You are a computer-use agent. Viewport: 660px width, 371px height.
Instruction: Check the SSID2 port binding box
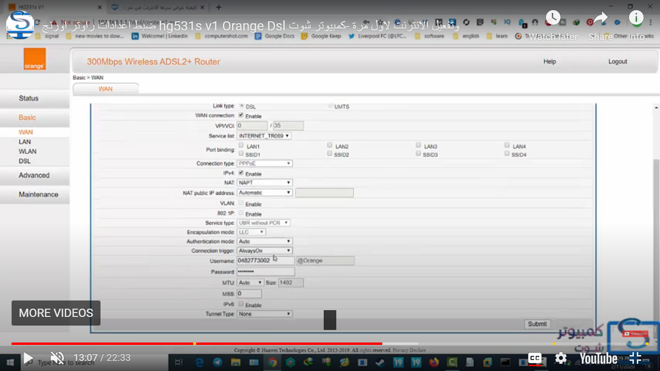[x=330, y=154]
